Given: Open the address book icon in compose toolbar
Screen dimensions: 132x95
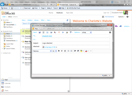Looking at the screenshot, I should tap(51, 32).
